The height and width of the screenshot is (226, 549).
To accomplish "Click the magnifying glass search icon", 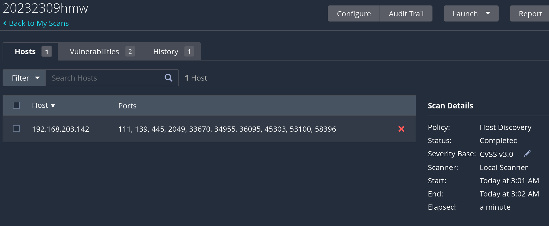I will pos(169,78).
